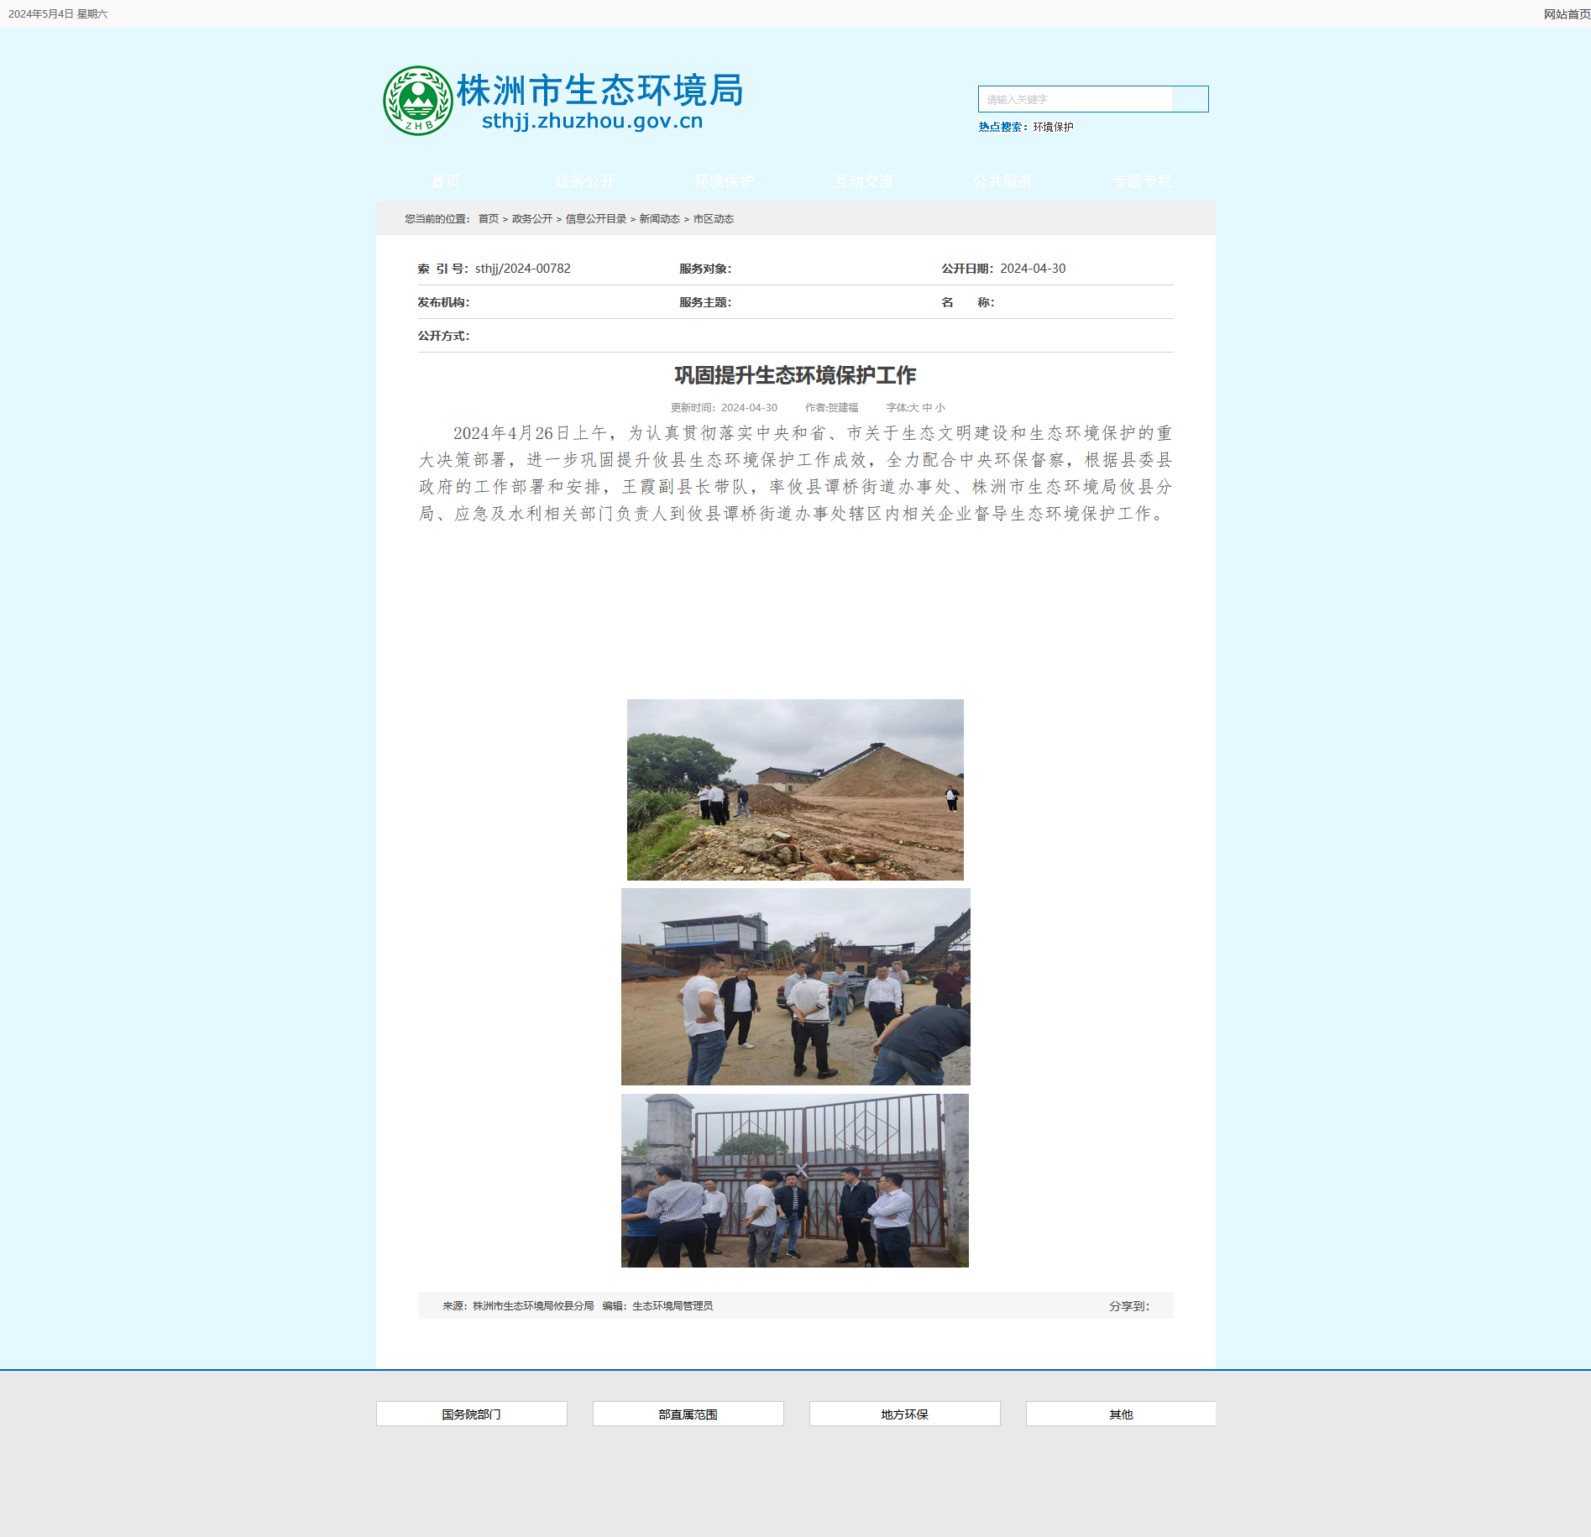Set font size to 中

pos(927,408)
